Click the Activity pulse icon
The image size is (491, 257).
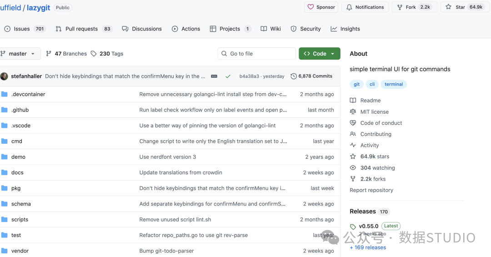point(353,145)
